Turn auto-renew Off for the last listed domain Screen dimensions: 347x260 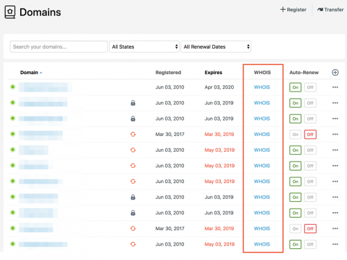pyautogui.click(x=310, y=244)
